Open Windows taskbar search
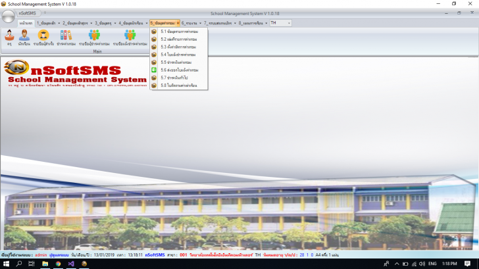The image size is (479, 269). [x=19, y=264]
